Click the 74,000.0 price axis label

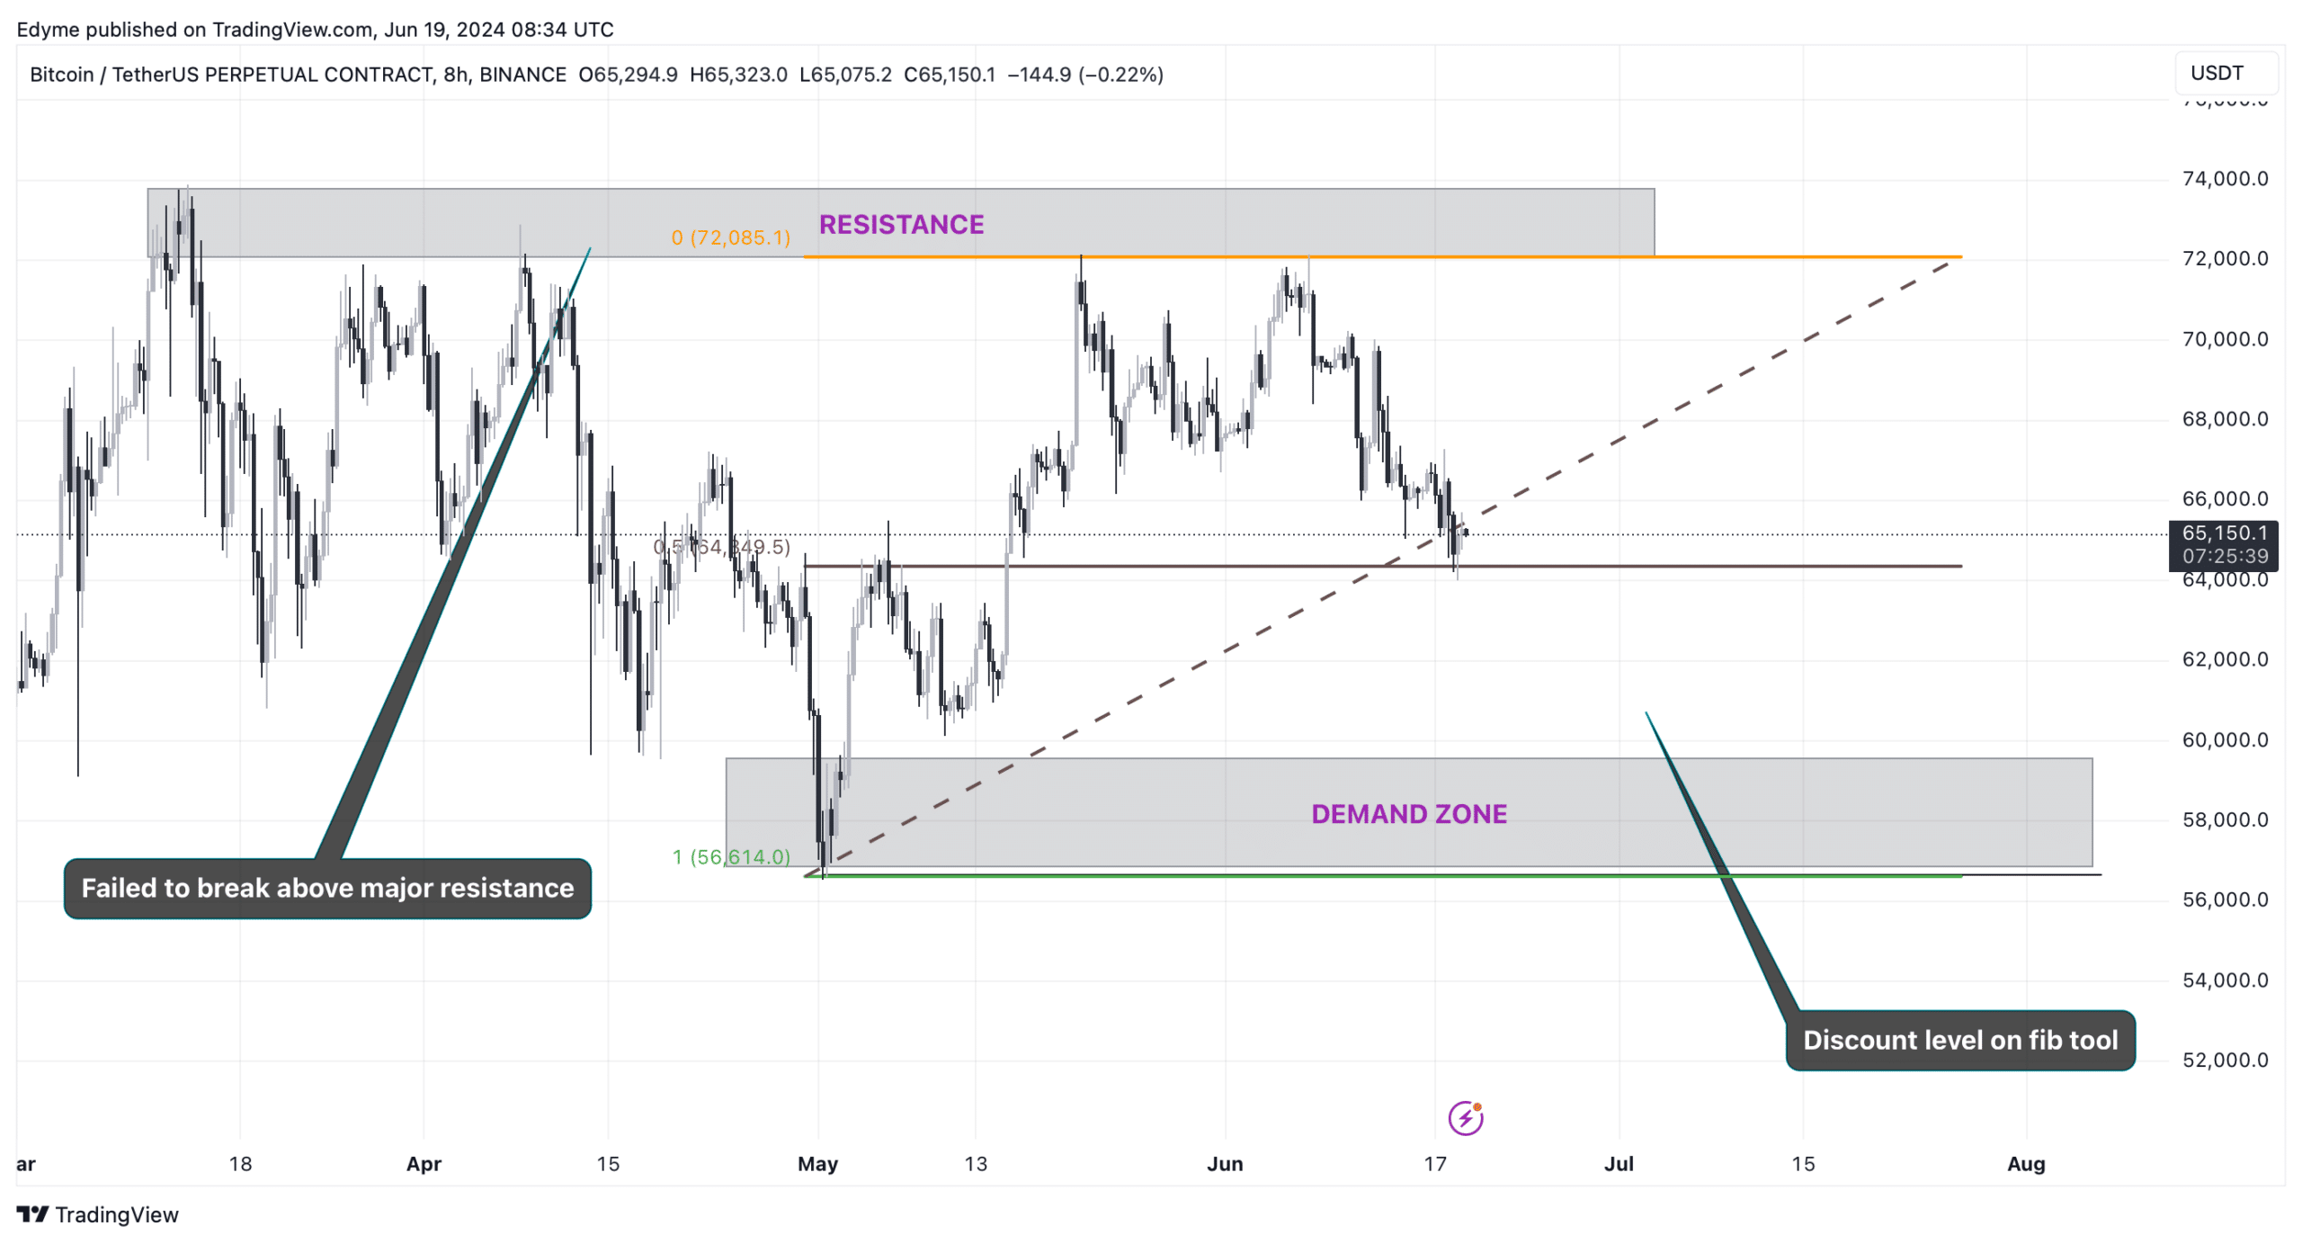click(2225, 178)
